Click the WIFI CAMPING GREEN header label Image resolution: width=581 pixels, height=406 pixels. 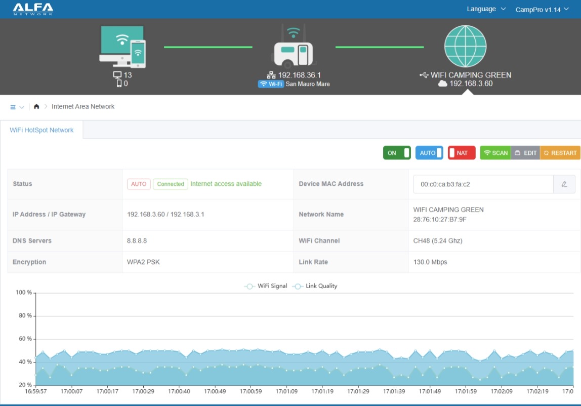point(471,75)
